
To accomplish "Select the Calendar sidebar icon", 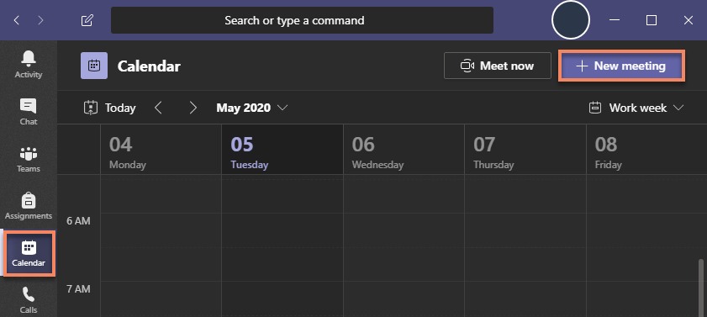I will (x=29, y=253).
